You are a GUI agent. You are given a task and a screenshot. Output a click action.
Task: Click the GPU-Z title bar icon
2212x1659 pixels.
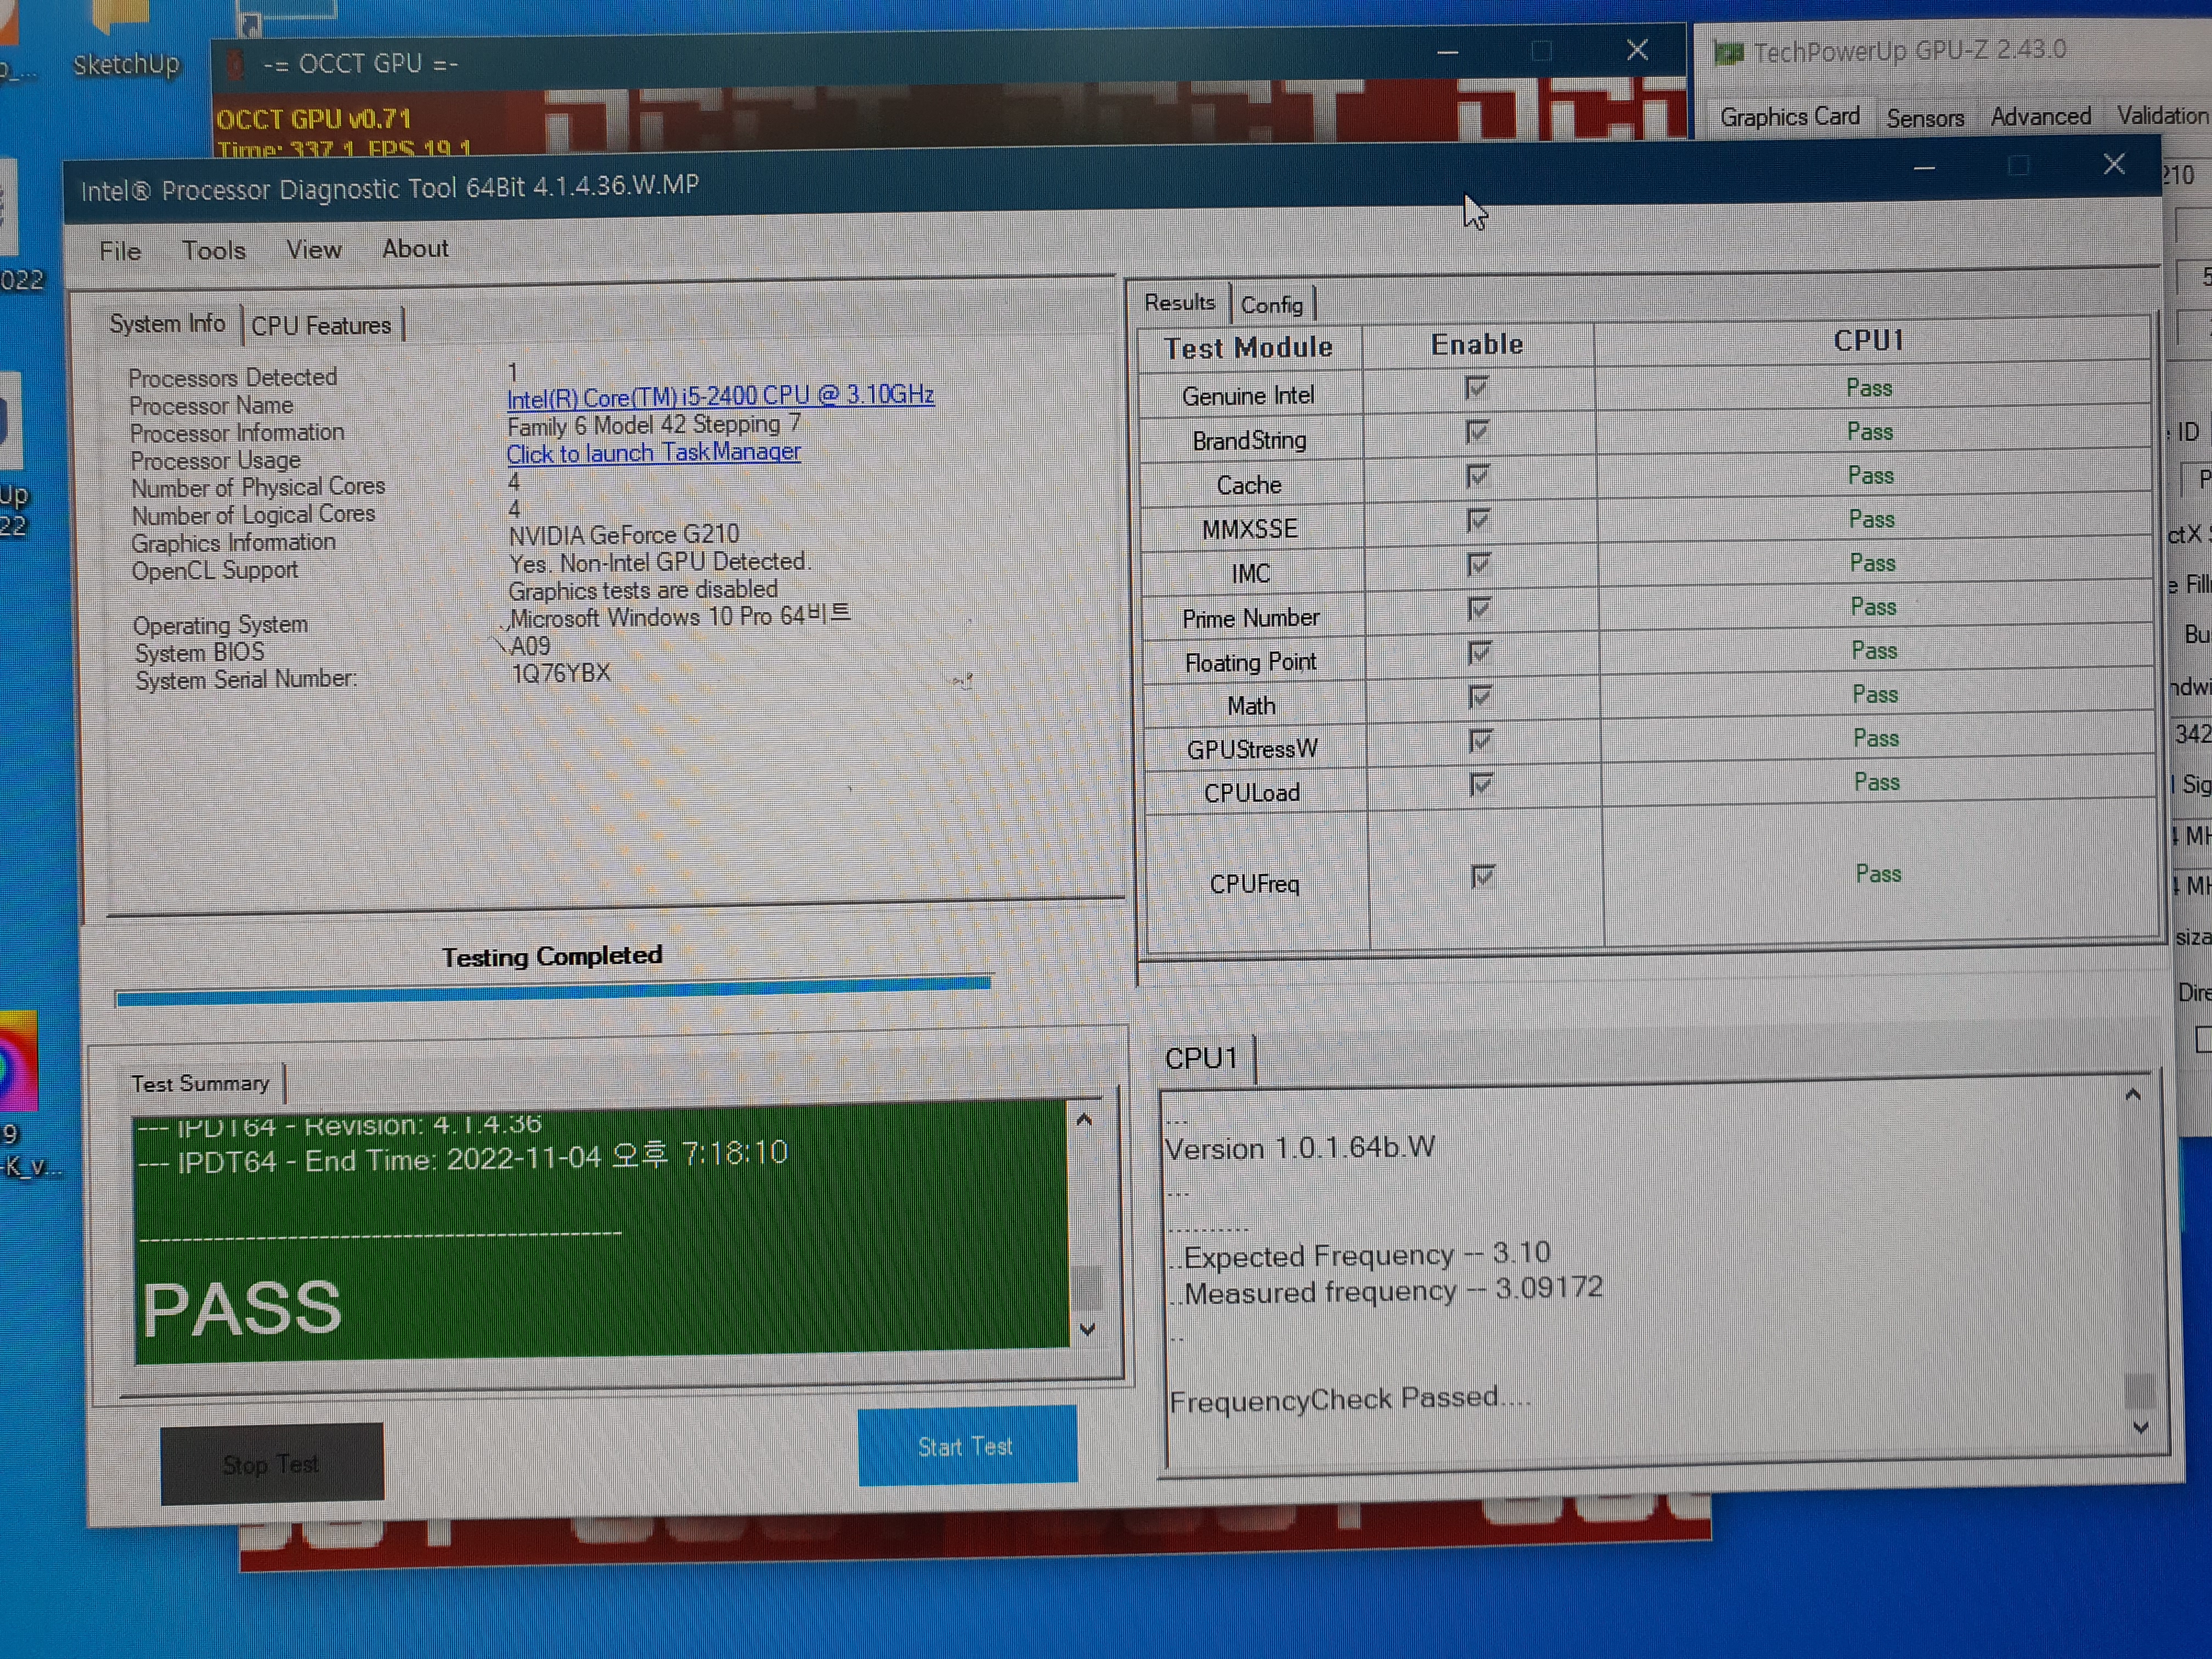(1728, 52)
